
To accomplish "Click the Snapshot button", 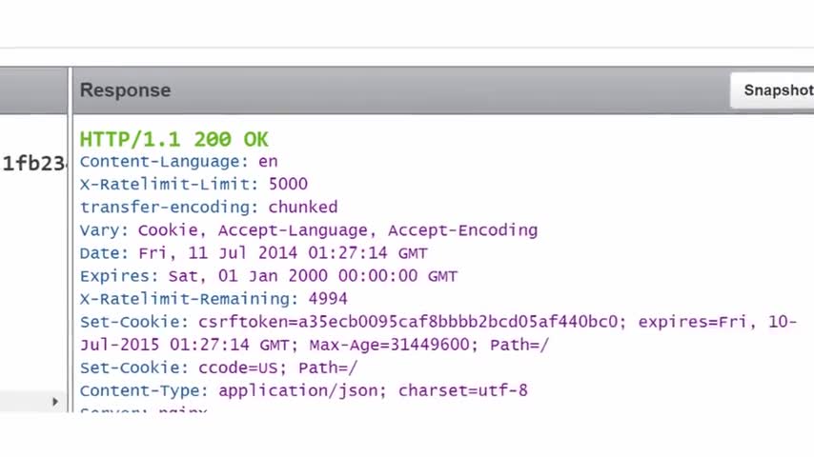I will pyautogui.click(x=777, y=89).
